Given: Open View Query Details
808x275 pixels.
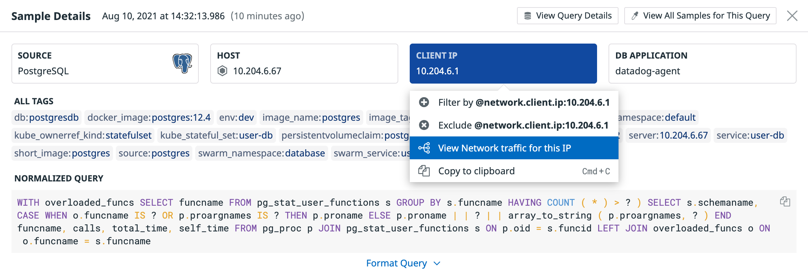Looking at the screenshot, I should [567, 16].
